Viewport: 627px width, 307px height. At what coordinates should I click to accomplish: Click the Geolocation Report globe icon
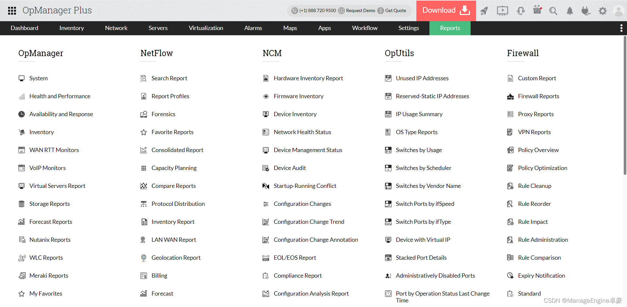tap(144, 258)
